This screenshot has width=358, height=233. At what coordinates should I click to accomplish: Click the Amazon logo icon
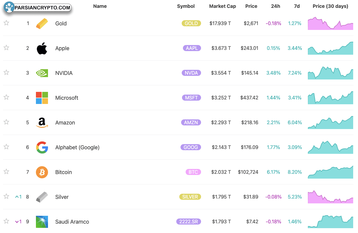[42, 123]
